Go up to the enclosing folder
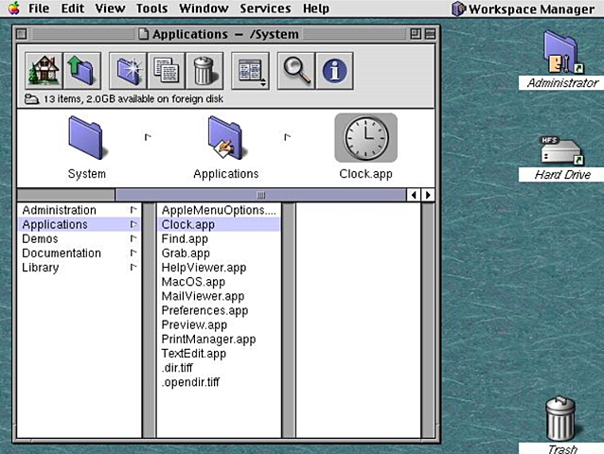The width and height of the screenshot is (604, 454). (x=82, y=71)
